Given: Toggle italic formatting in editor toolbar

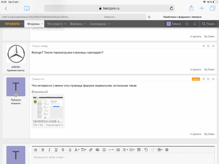Looking at the screenshot, I should (x=49, y=150).
